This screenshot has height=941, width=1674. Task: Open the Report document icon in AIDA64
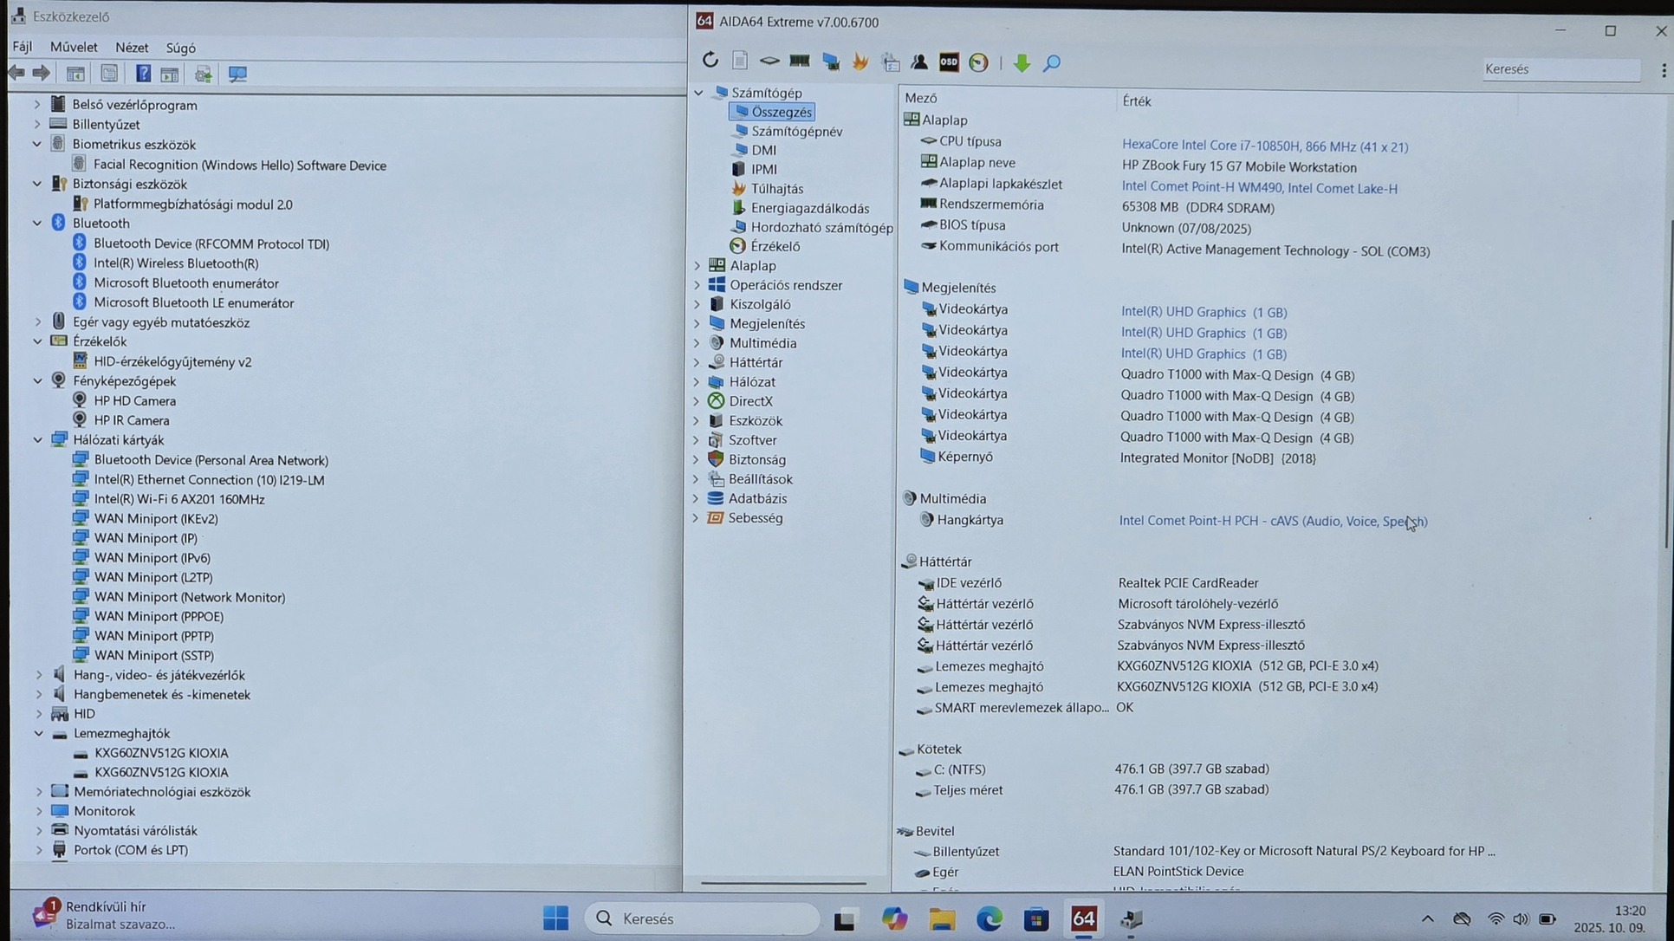coord(739,61)
